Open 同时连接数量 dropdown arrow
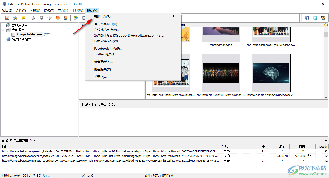The height and width of the screenshot is (178, 329). [x=35, y=140]
